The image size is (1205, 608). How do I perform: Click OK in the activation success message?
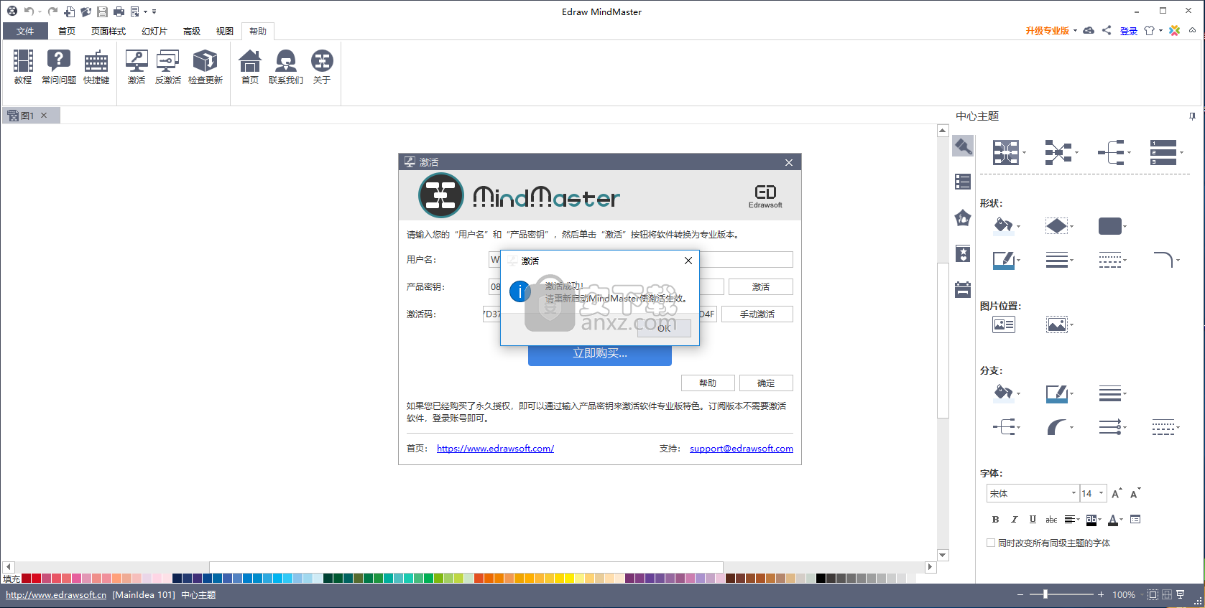(664, 328)
